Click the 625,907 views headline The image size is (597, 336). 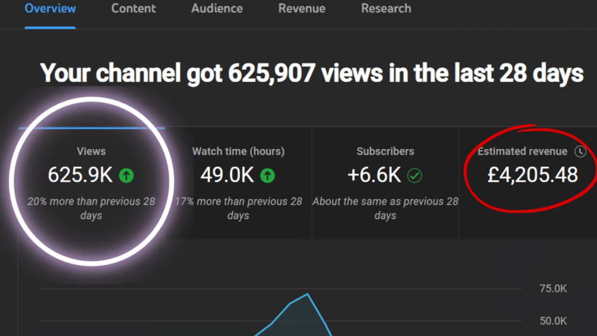[x=312, y=73]
